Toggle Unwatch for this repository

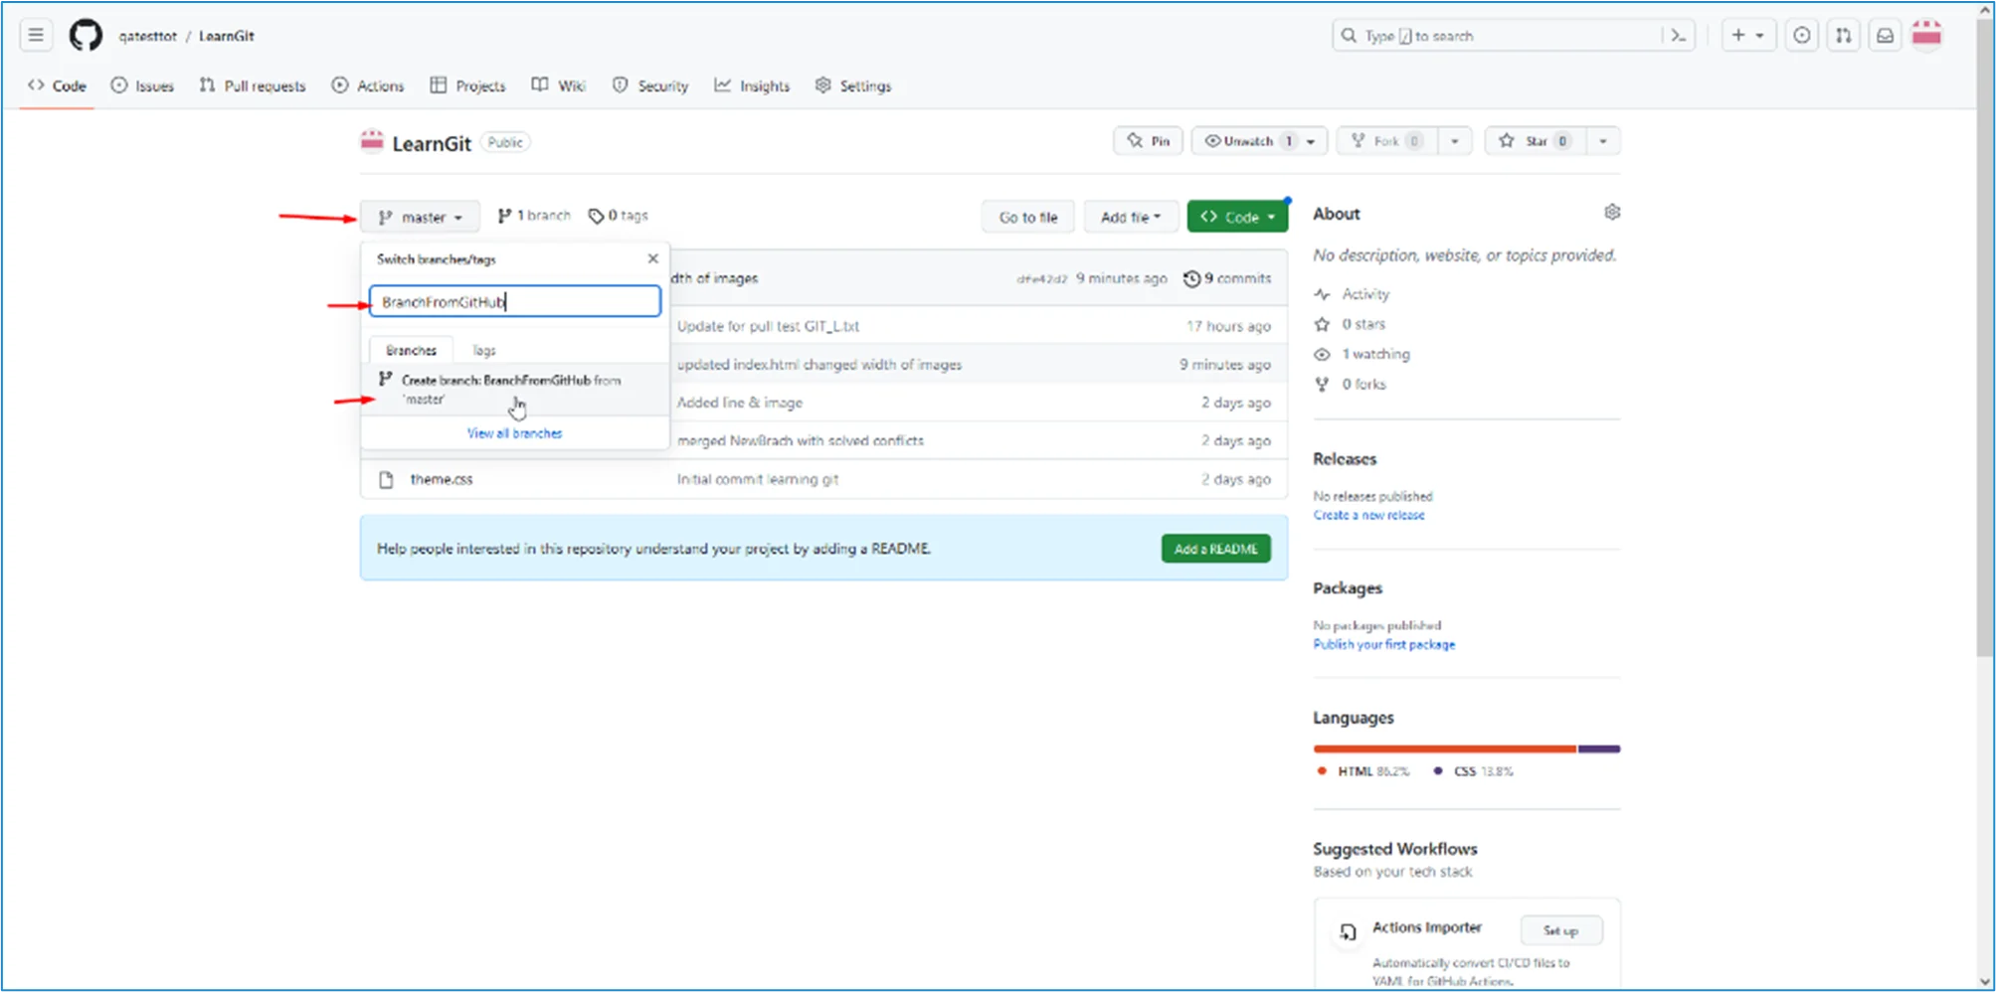coord(1239,141)
